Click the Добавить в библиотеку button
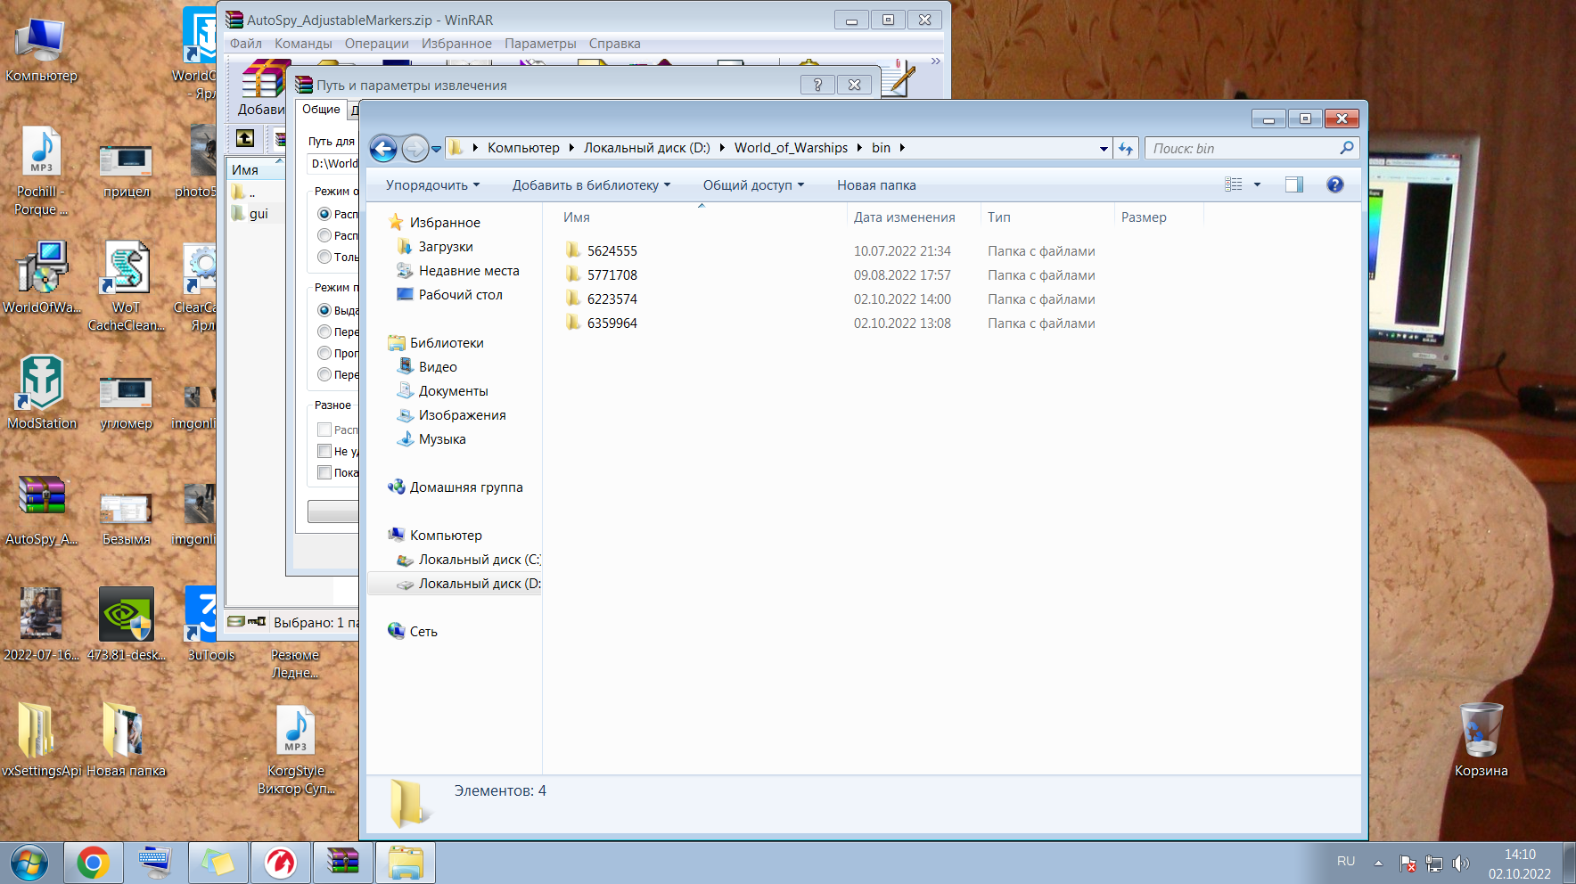The height and width of the screenshot is (884, 1576). tap(591, 185)
